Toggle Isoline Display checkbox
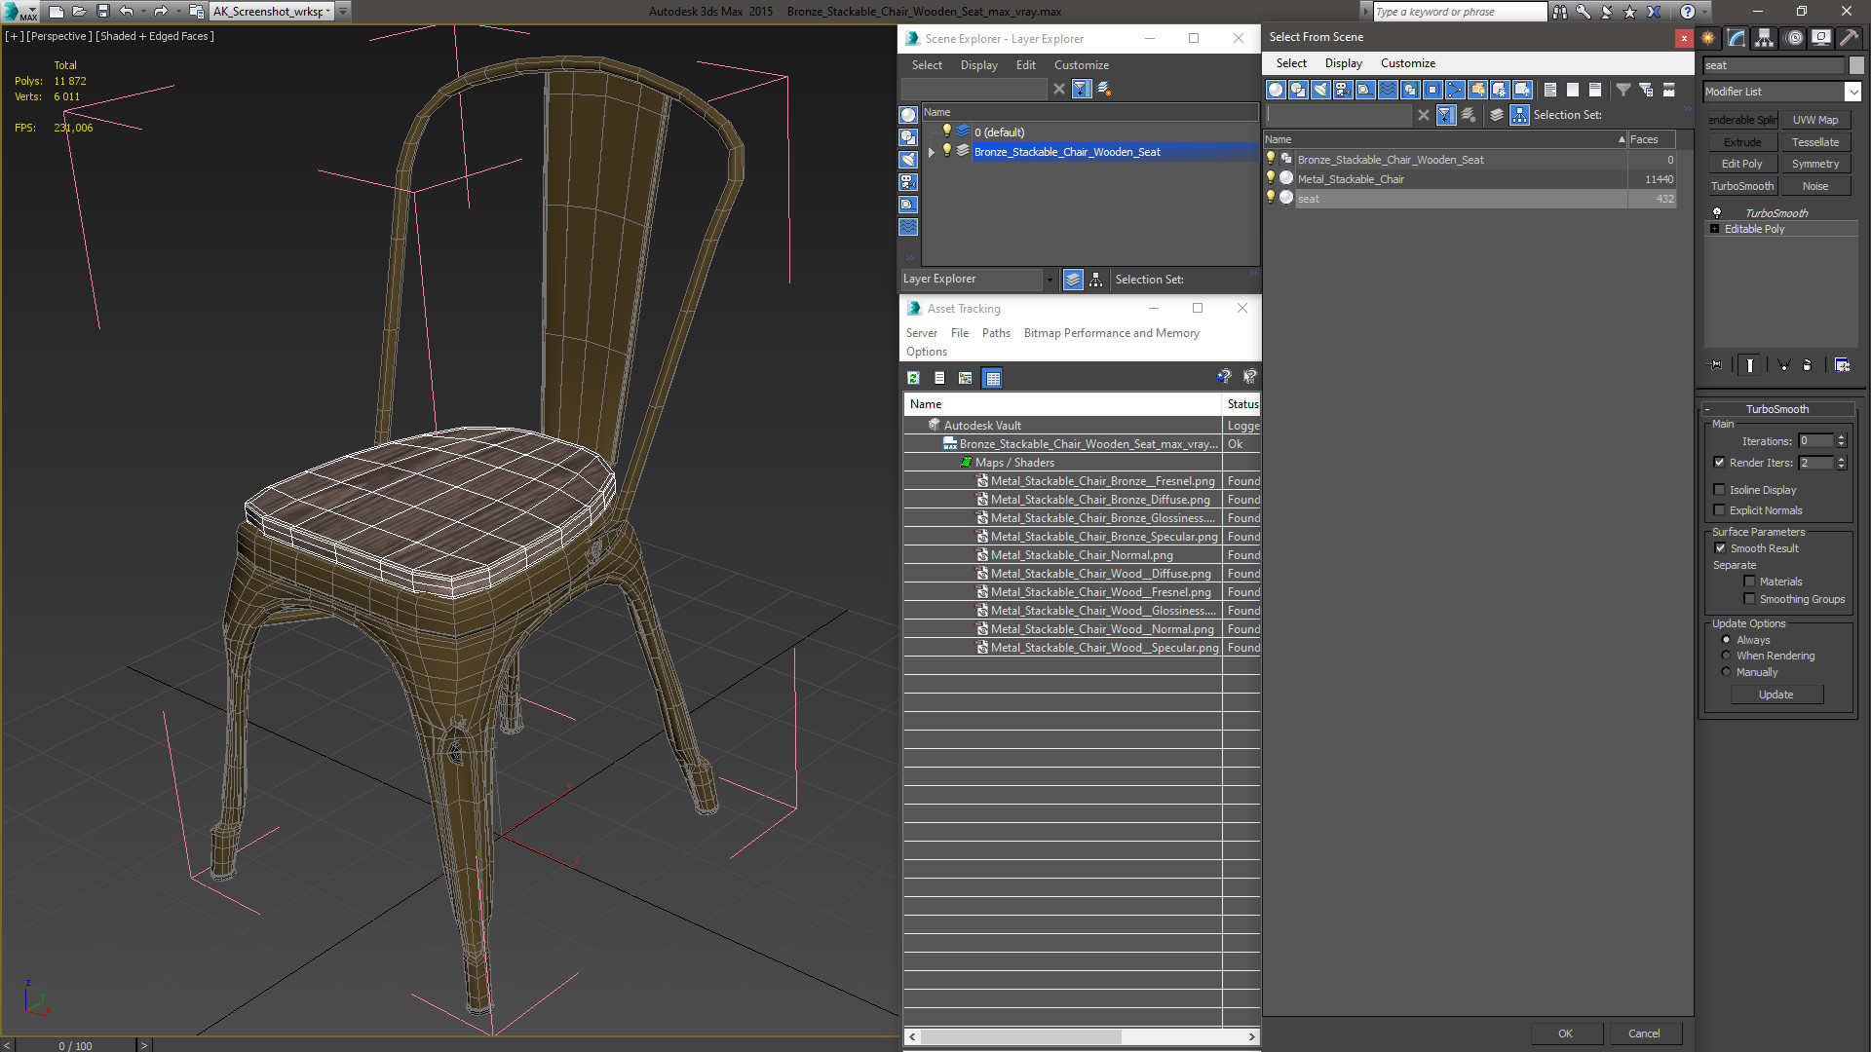The width and height of the screenshot is (1871, 1052). click(x=1719, y=490)
